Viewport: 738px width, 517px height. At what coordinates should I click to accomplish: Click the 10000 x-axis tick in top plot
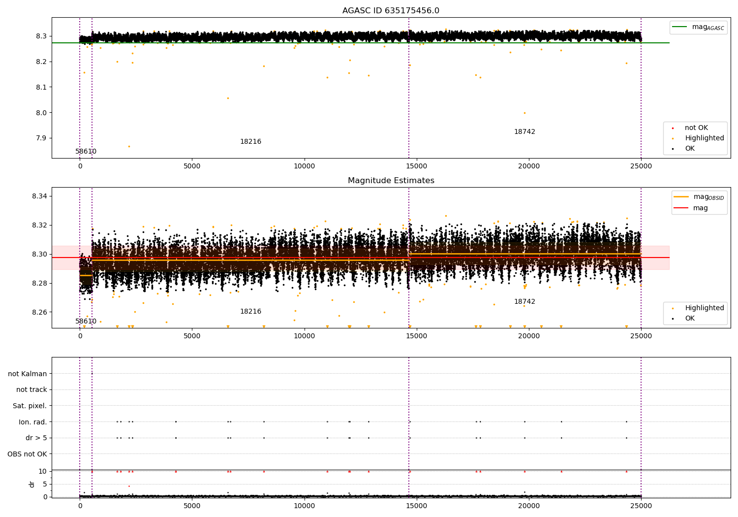[304, 166]
